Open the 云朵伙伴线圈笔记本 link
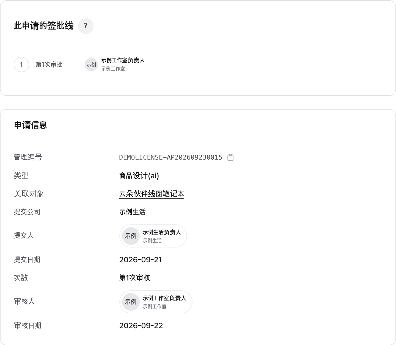This screenshot has height=345, width=396. click(152, 194)
